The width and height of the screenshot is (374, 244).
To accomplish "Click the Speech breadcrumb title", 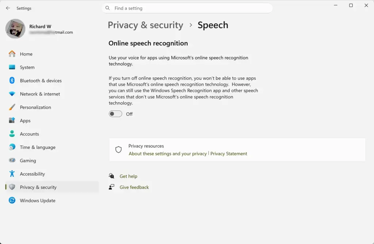I will point(213,25).
